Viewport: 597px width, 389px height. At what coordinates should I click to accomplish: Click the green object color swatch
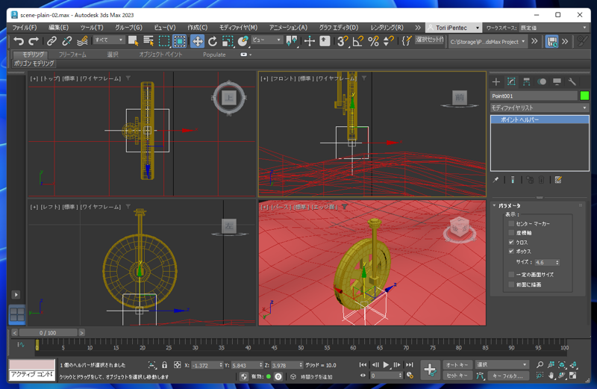[x=584, y=96]
